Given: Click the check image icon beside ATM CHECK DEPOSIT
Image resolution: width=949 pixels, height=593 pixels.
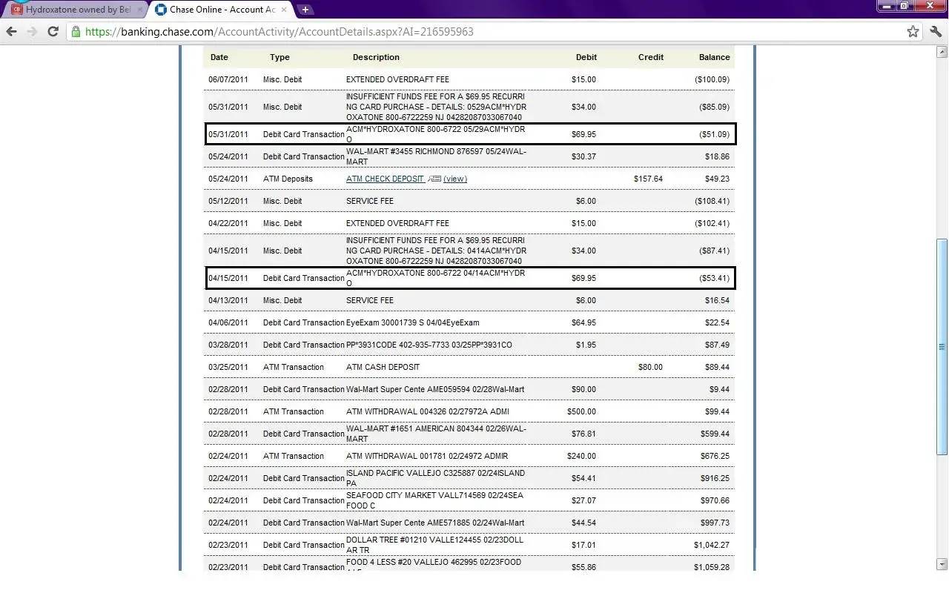Looking at the screenshot, I should coord(435,179).
